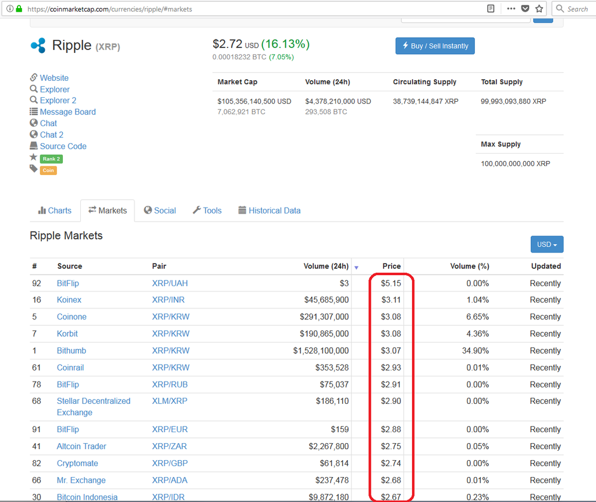Open the XLM/XRP pair link
Image resolution: width=596 pixels, height=502 pixels.
click(x=169, y=401)
